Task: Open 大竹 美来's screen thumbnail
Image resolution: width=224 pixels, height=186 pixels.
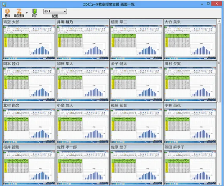Action: tap(190, 42)
